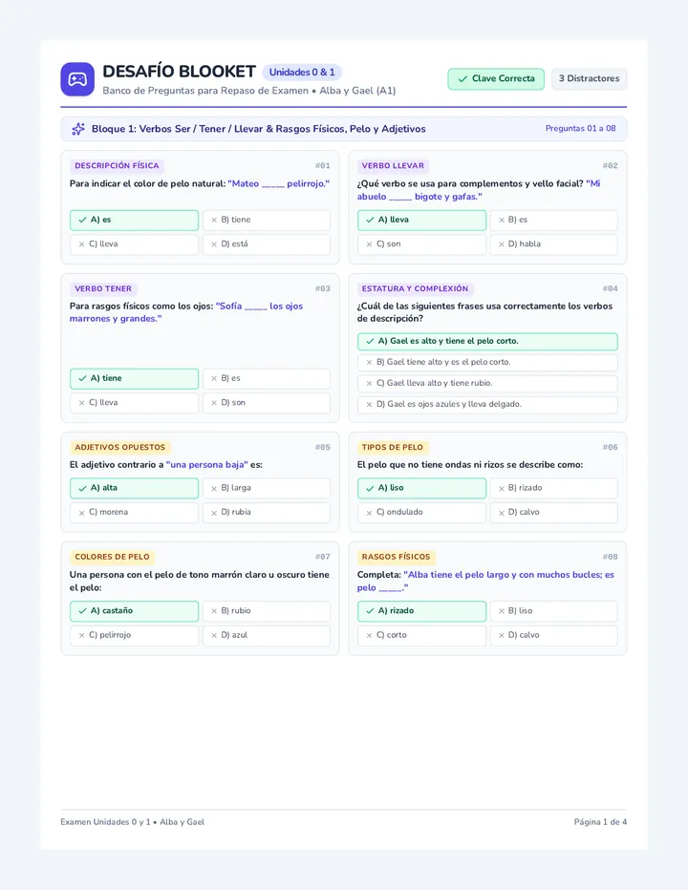Click the VERBO TENER category tag
Viewport: 688px width, 890px height.
click(x=103, y=289)
